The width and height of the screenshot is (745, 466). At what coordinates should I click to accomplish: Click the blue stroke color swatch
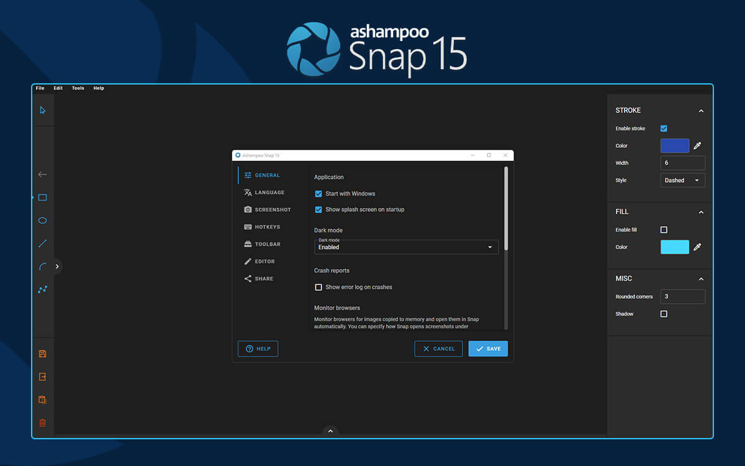click(675, 146)
